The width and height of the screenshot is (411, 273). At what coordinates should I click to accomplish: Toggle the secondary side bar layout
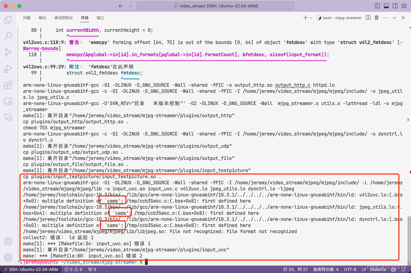(x=395, y=6)
